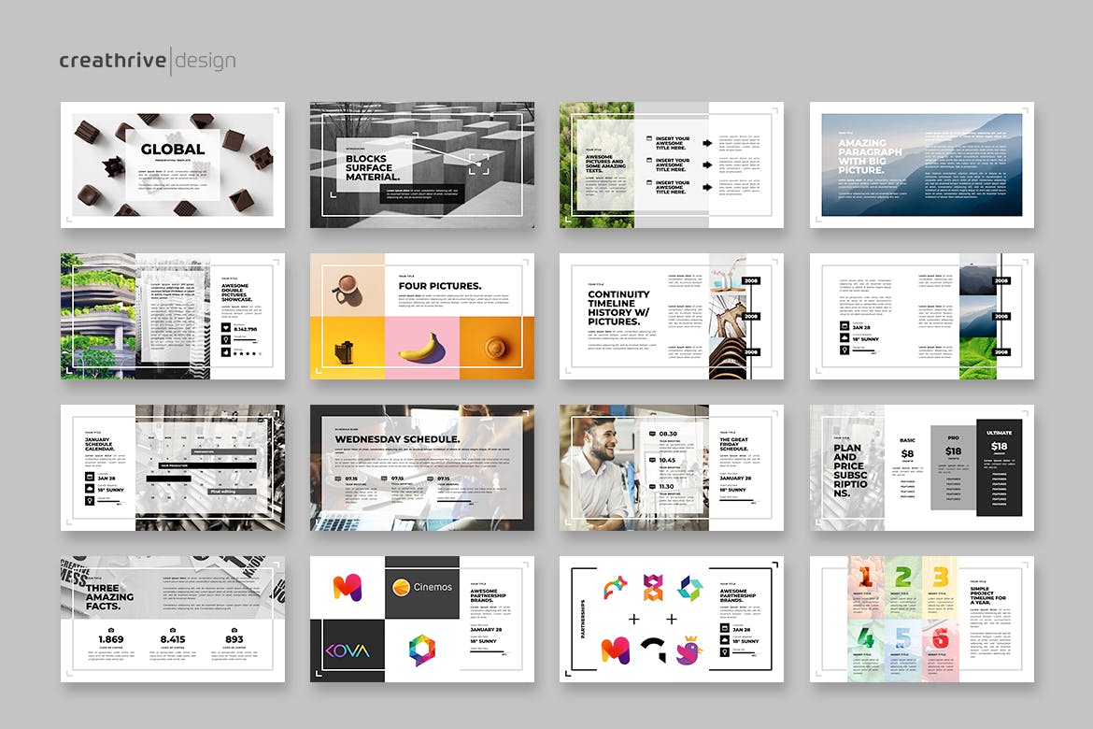Click the red number 6 timeline tile

coord(941,648)
